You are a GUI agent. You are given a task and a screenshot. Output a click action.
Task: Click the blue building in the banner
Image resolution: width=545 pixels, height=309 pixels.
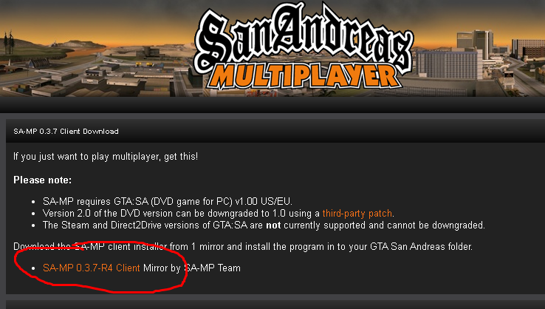448,64
